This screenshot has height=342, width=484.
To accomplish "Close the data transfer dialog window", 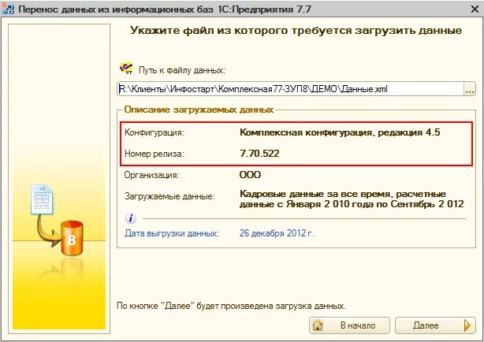I will [x=475, y=9].
